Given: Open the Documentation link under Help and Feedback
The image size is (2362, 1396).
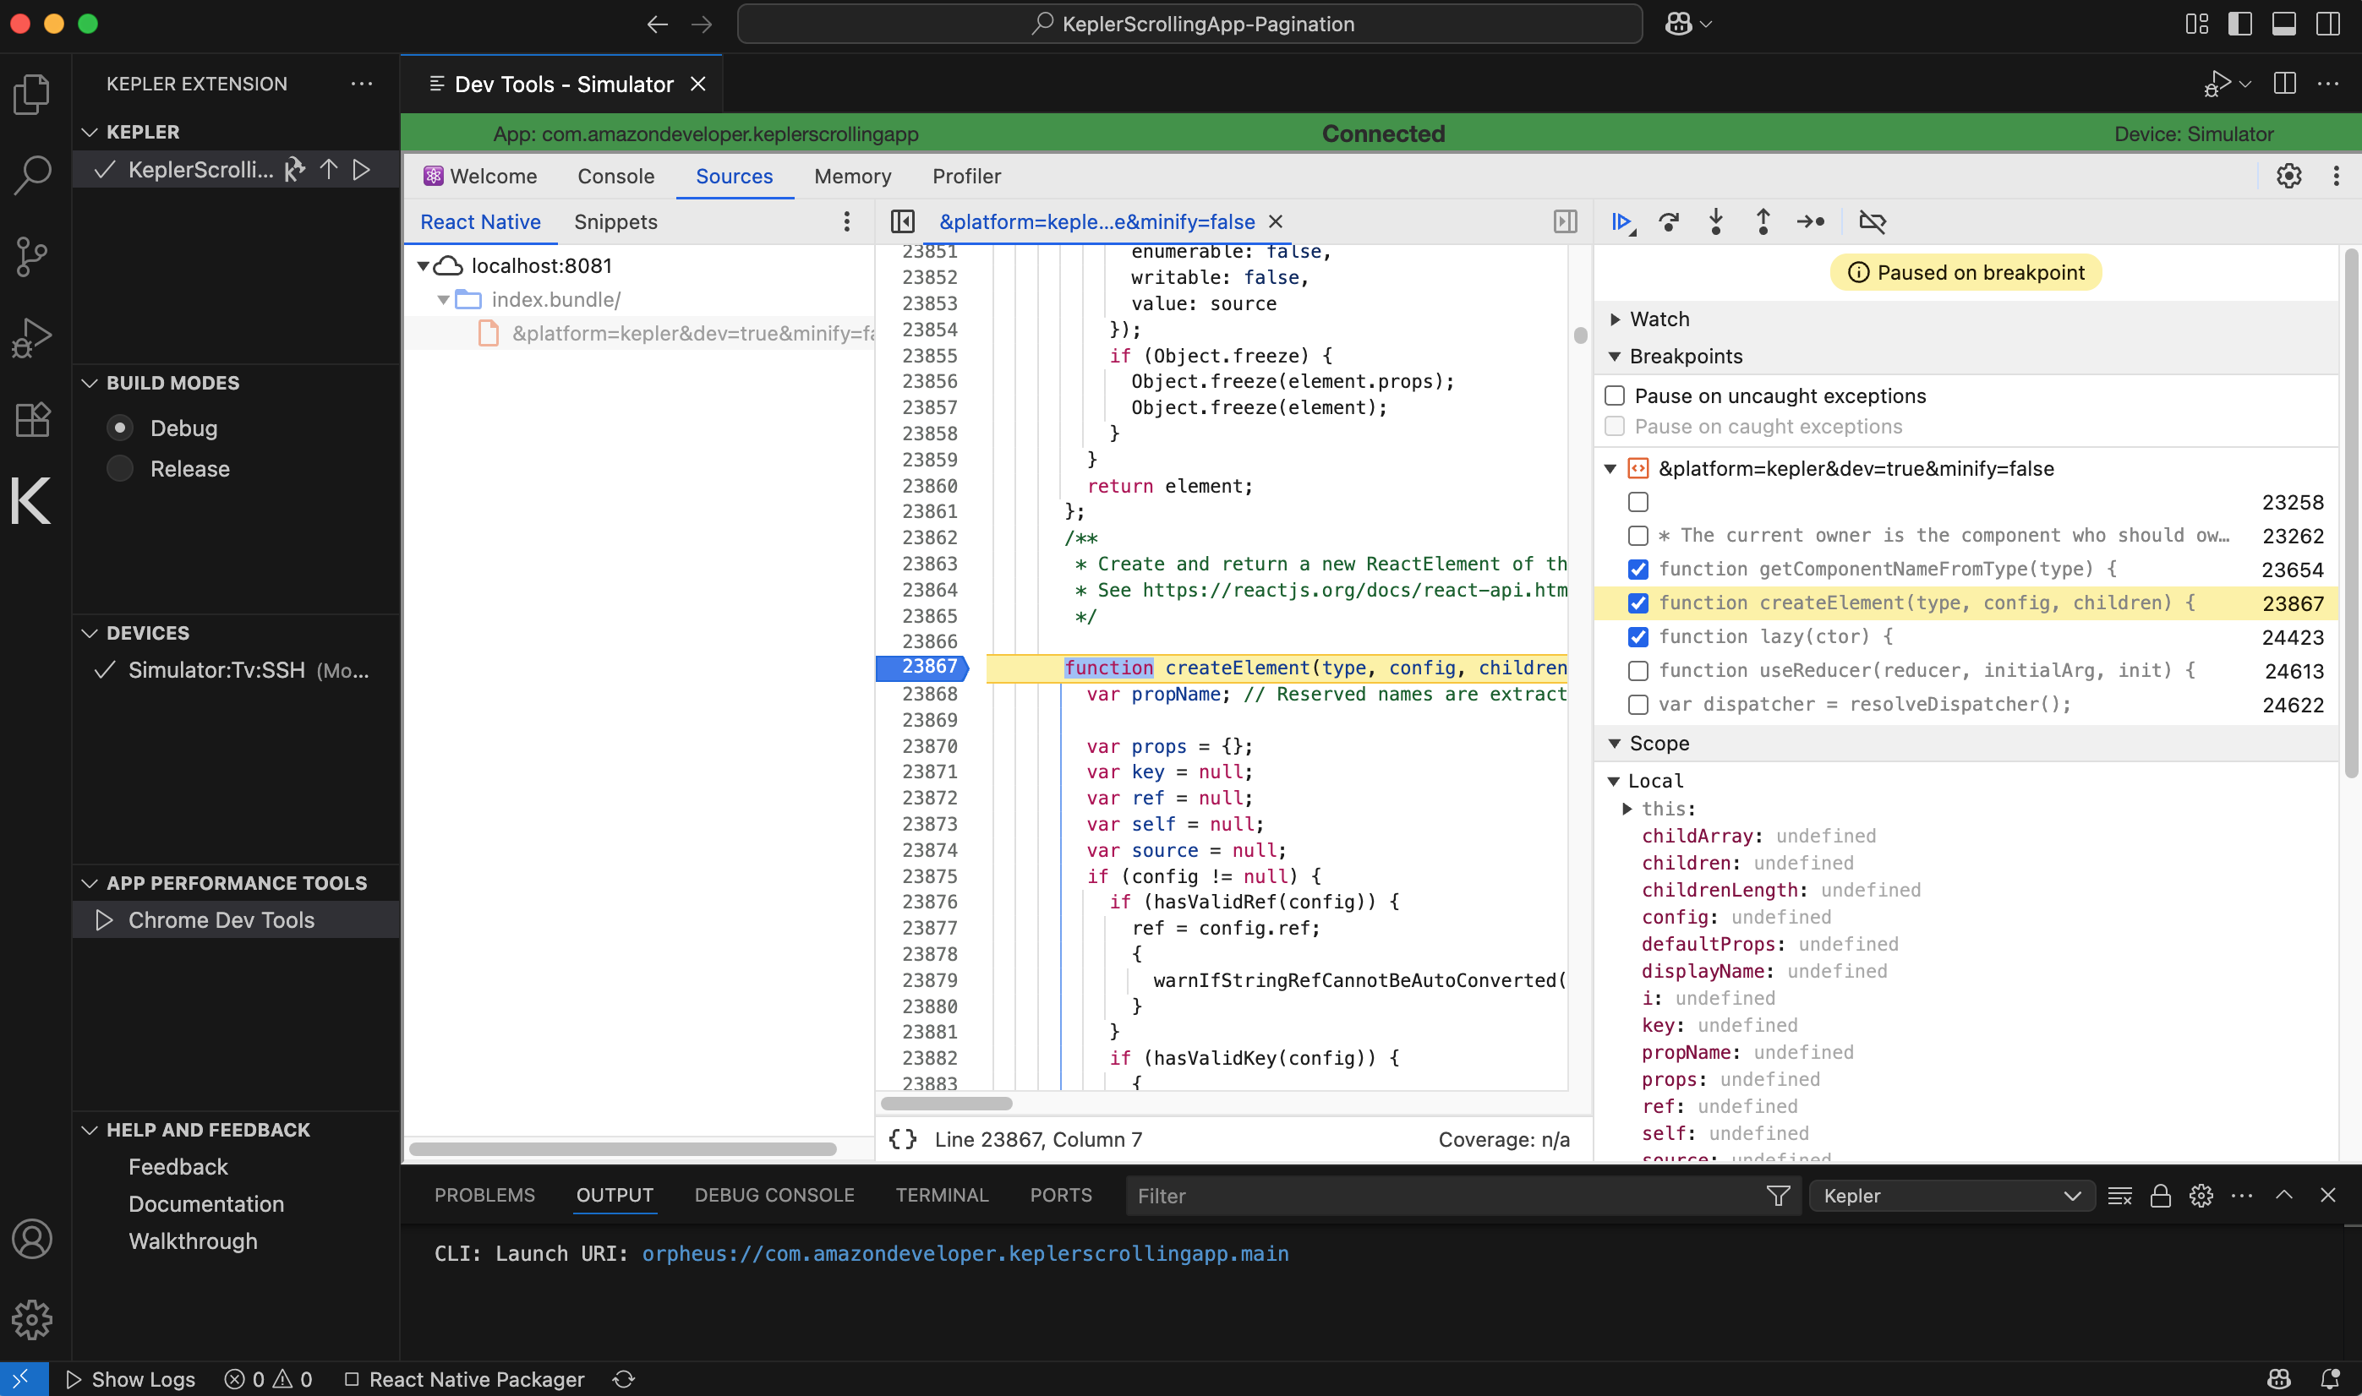Looking at the screenshot, I should tap(206, 1203).
